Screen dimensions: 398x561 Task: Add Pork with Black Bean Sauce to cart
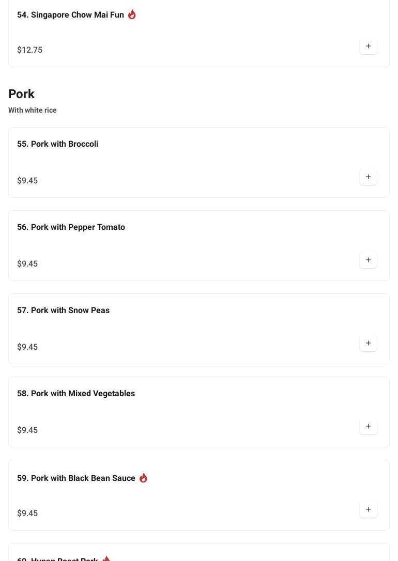[368, 510]
